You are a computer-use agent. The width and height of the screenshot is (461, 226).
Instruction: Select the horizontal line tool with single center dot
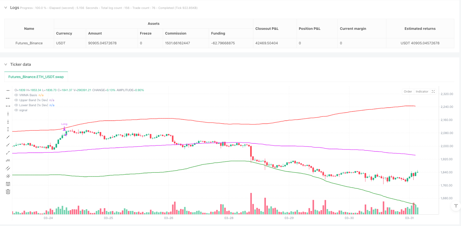pyautogui.click(x=8, y=90)
